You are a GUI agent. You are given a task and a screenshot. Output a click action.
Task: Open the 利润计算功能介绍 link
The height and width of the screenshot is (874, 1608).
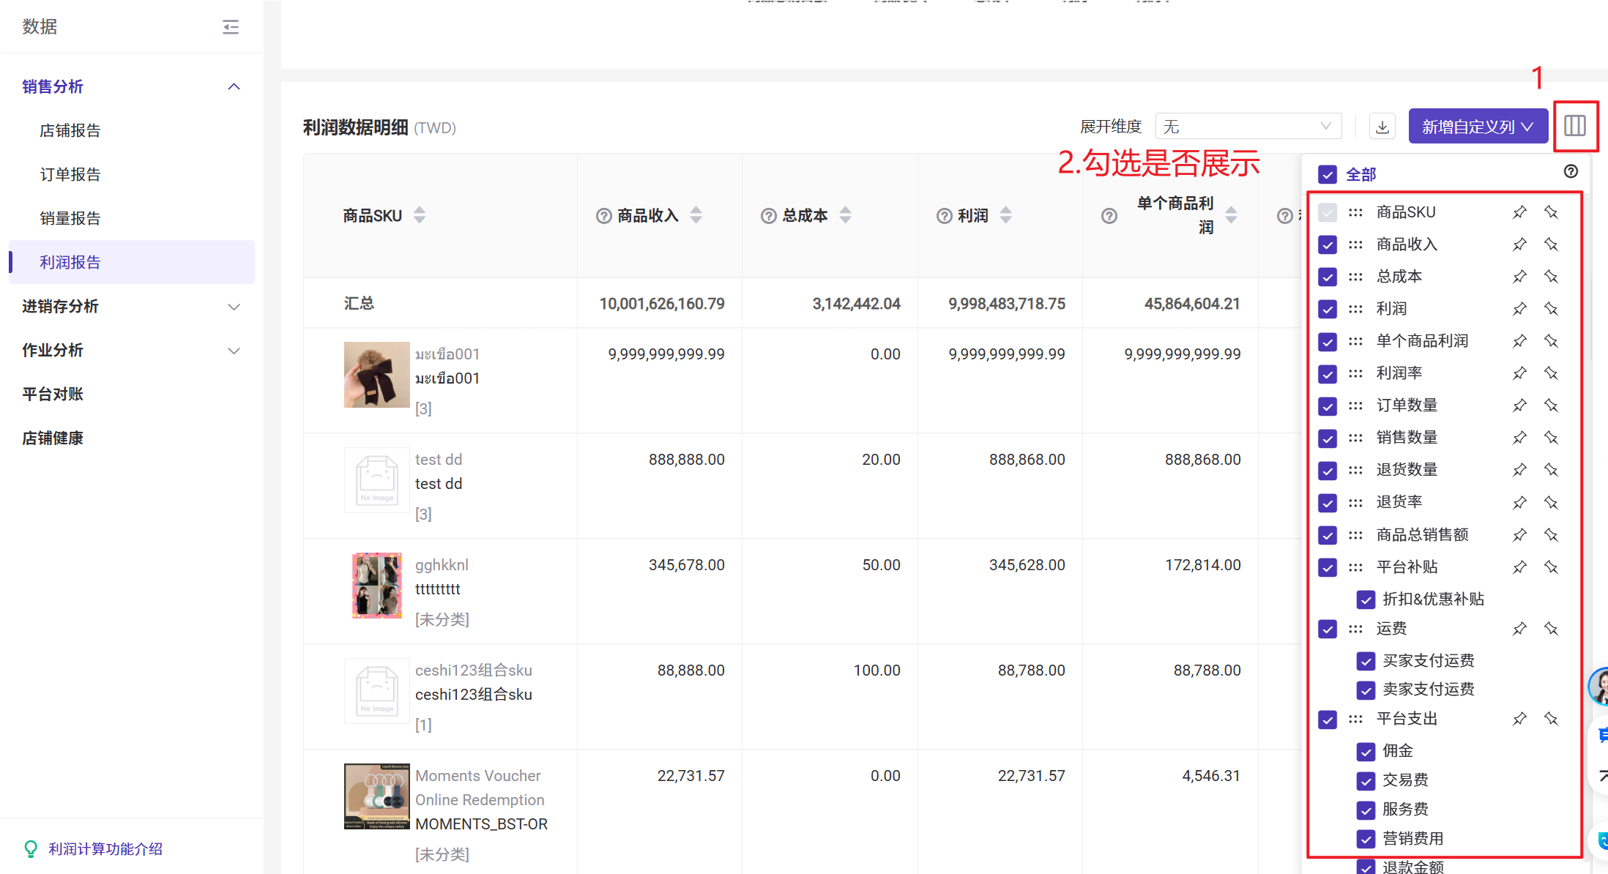click(x=105, y=849)
